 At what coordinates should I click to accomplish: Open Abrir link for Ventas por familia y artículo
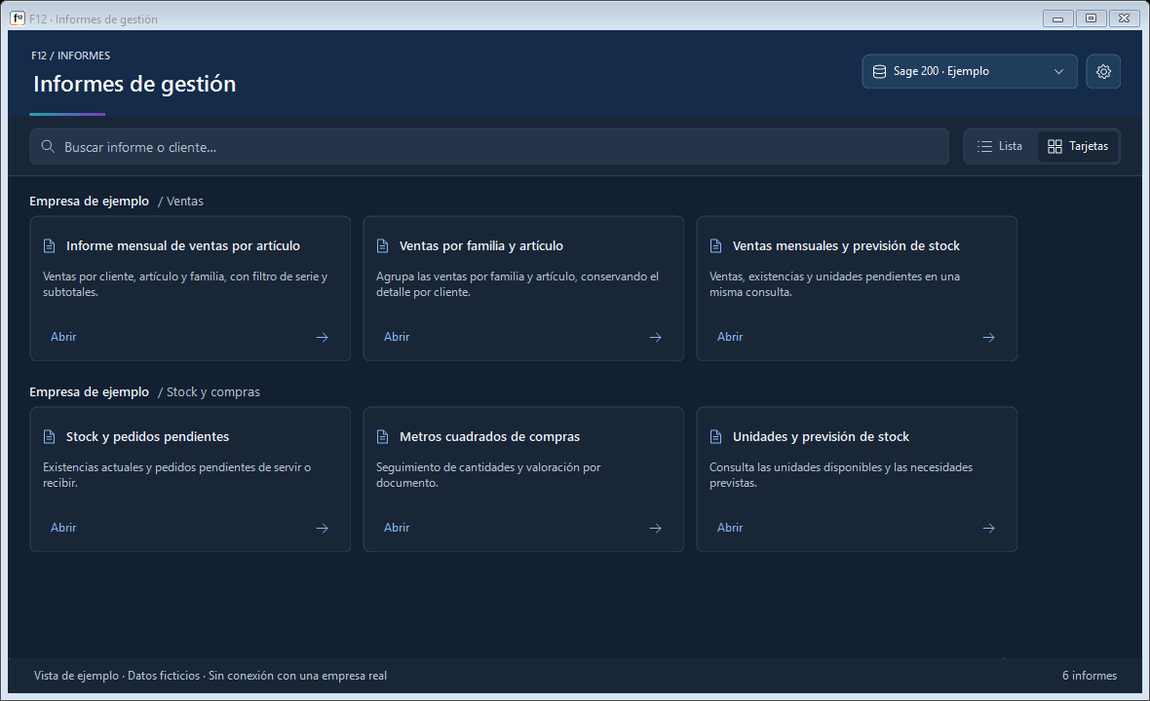397,336
